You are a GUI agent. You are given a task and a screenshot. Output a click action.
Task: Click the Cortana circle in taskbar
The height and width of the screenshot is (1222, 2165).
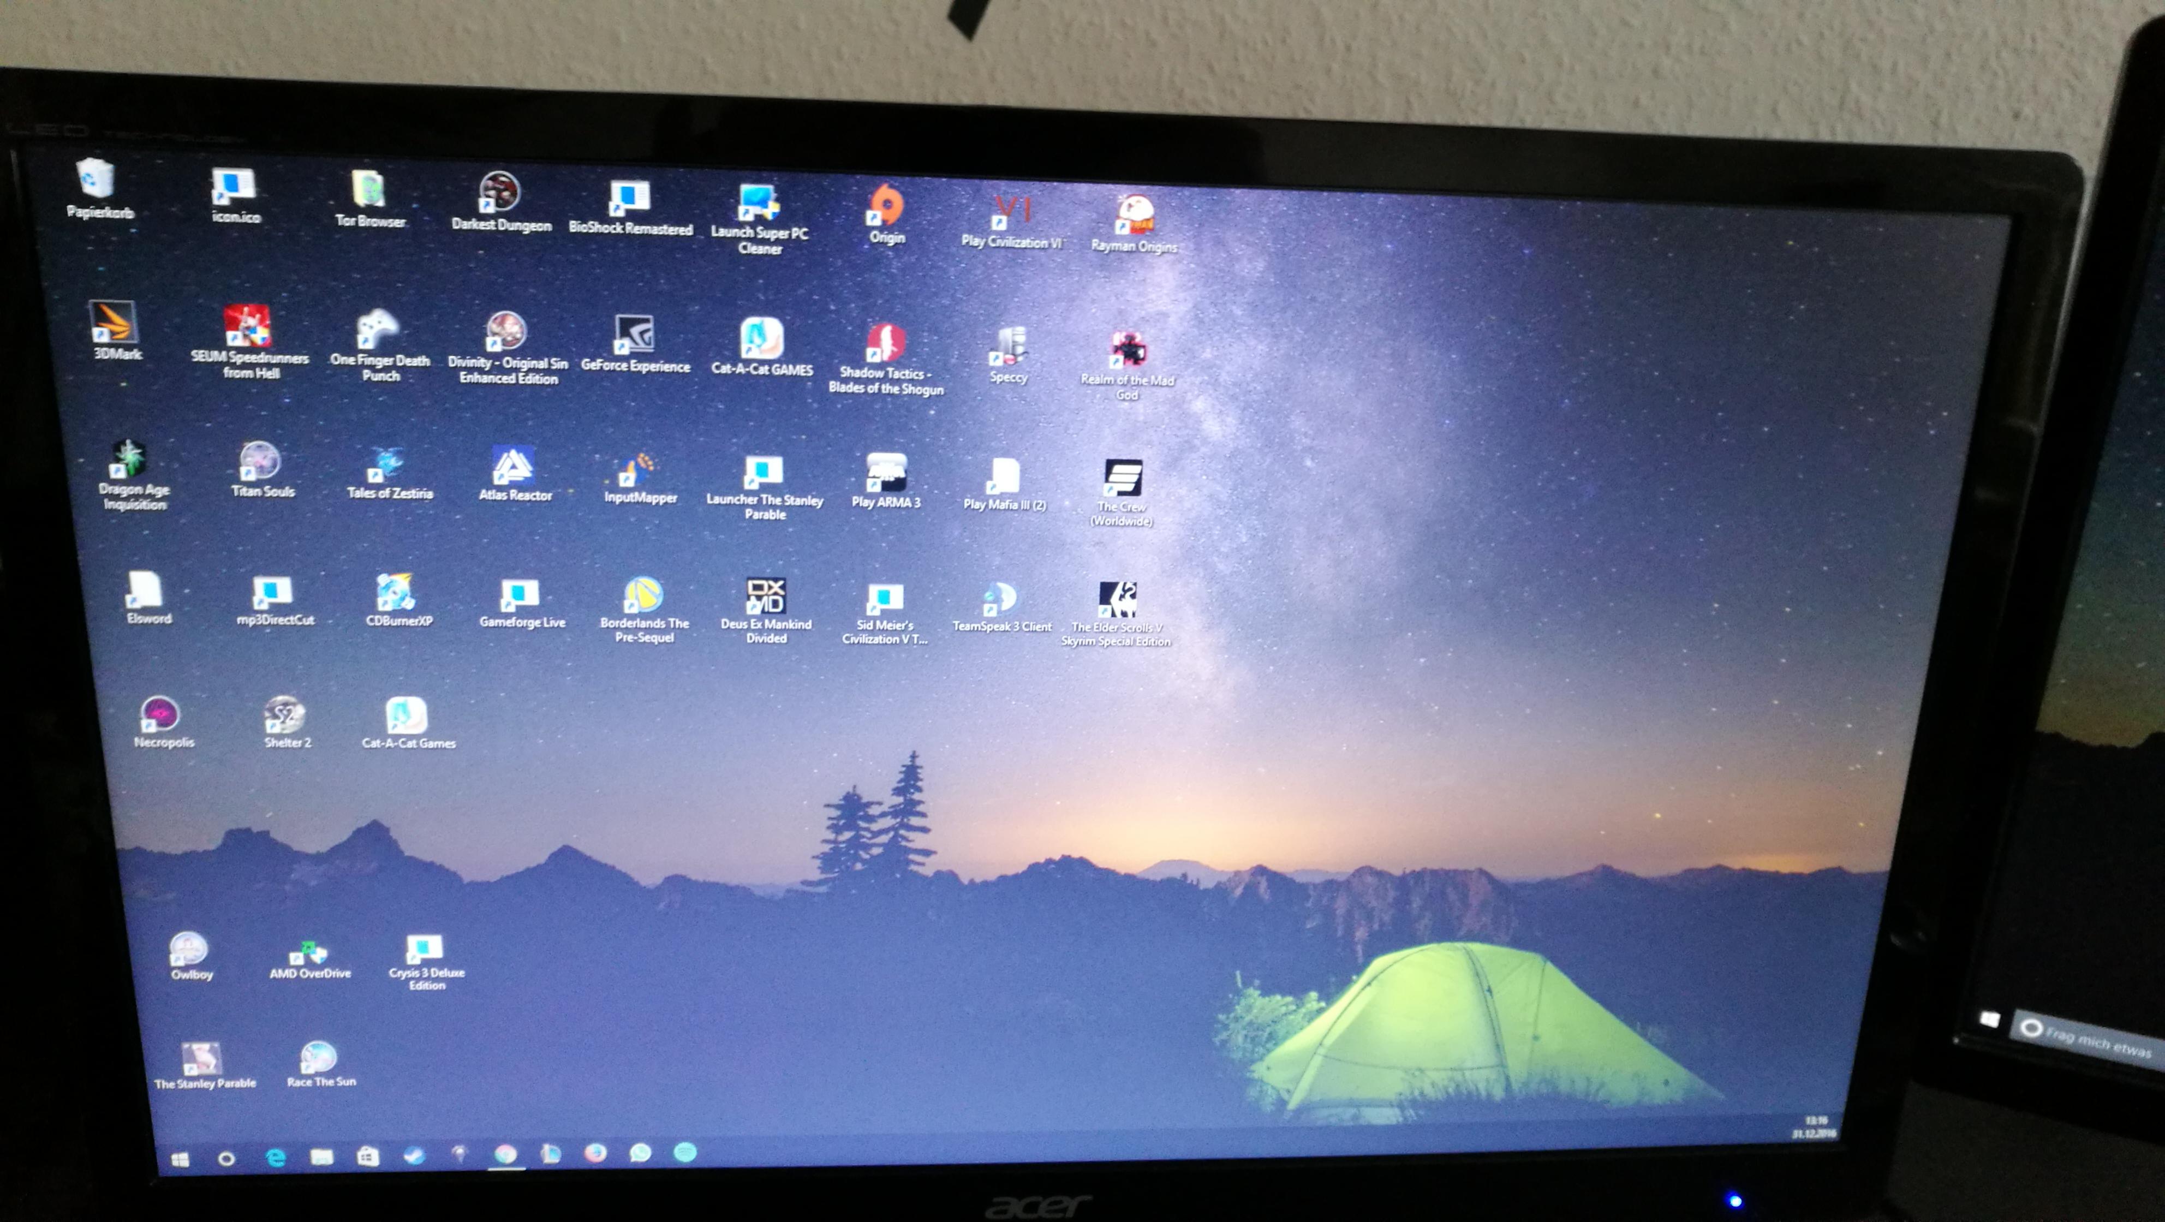click(226, 1160)
